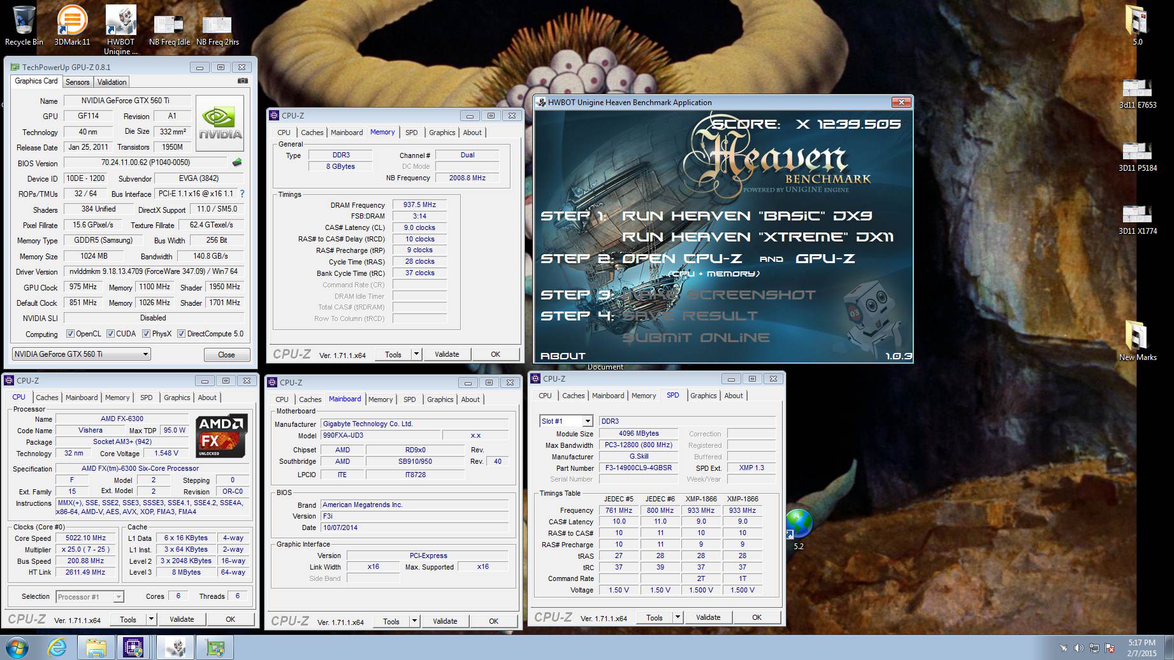1174x660 pixels.
Task: Click NB Frequency 2008.8 MHz value
Action: (467, 178)
